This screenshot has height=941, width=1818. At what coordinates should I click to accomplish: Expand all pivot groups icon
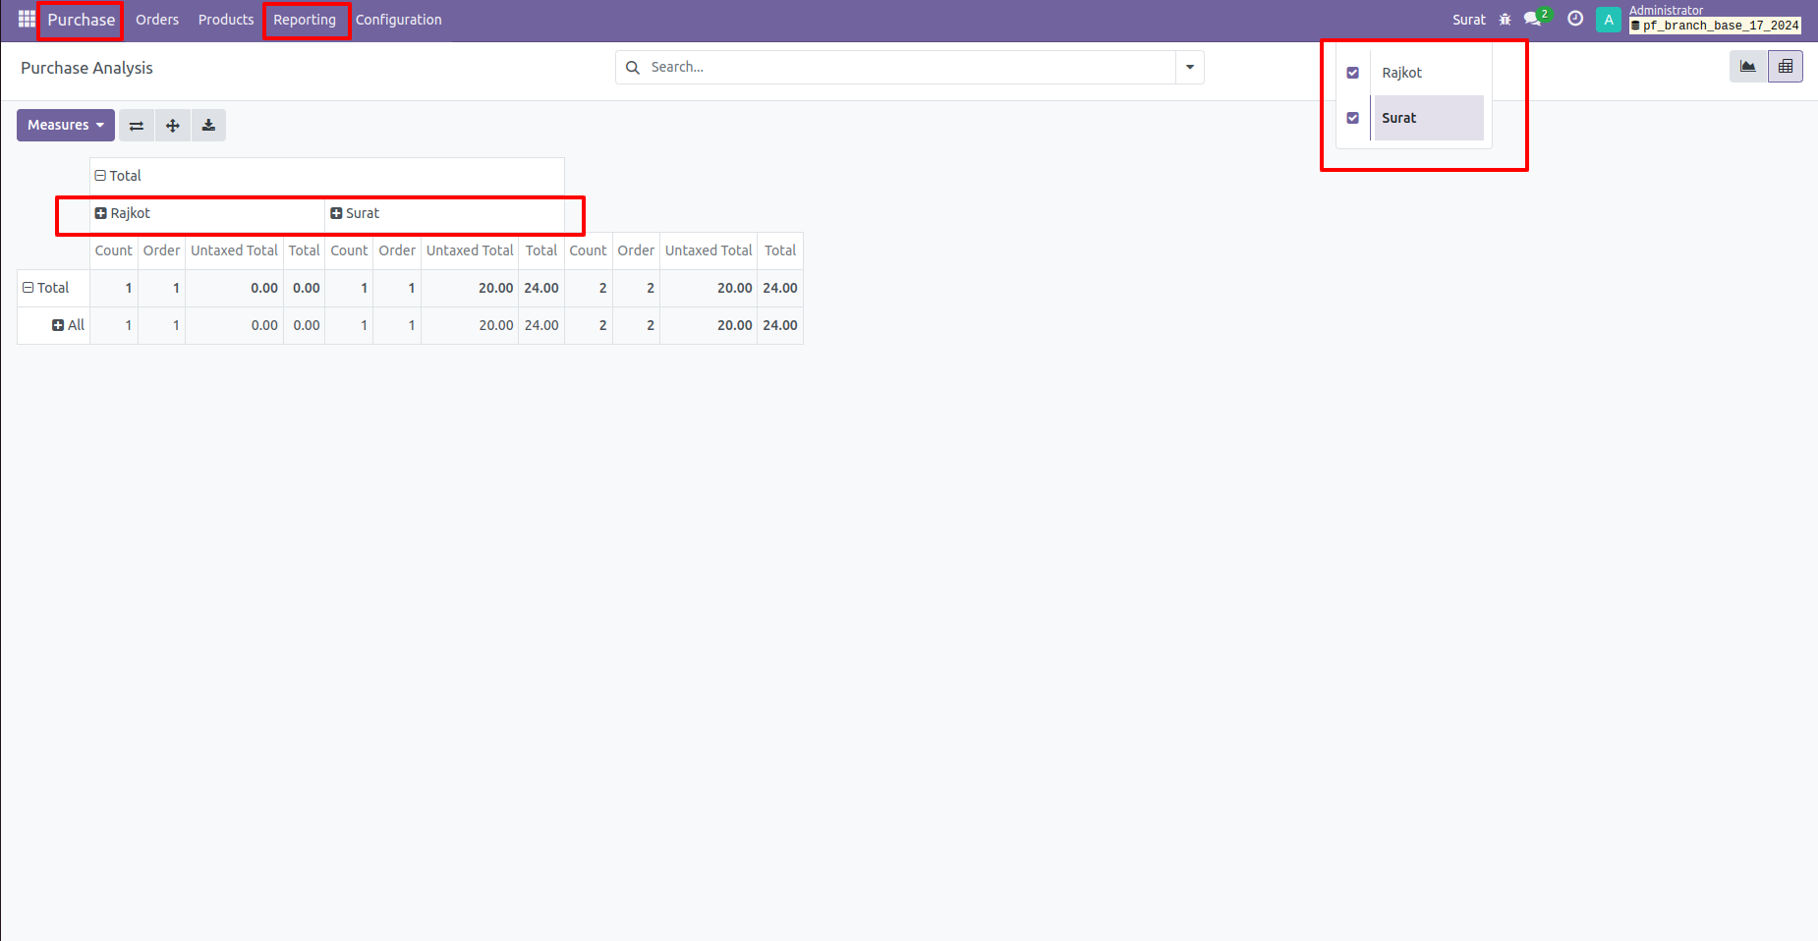(x=172, y=125)
